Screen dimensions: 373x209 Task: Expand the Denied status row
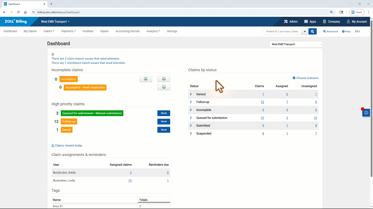[191, 94]
